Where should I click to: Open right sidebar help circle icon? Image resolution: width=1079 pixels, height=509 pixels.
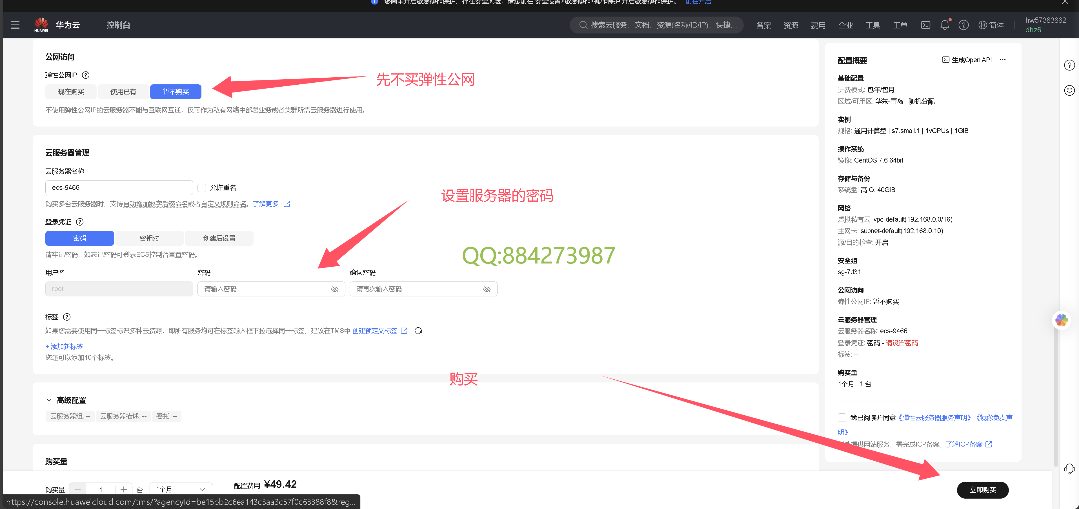click(x=1069, y=65)
